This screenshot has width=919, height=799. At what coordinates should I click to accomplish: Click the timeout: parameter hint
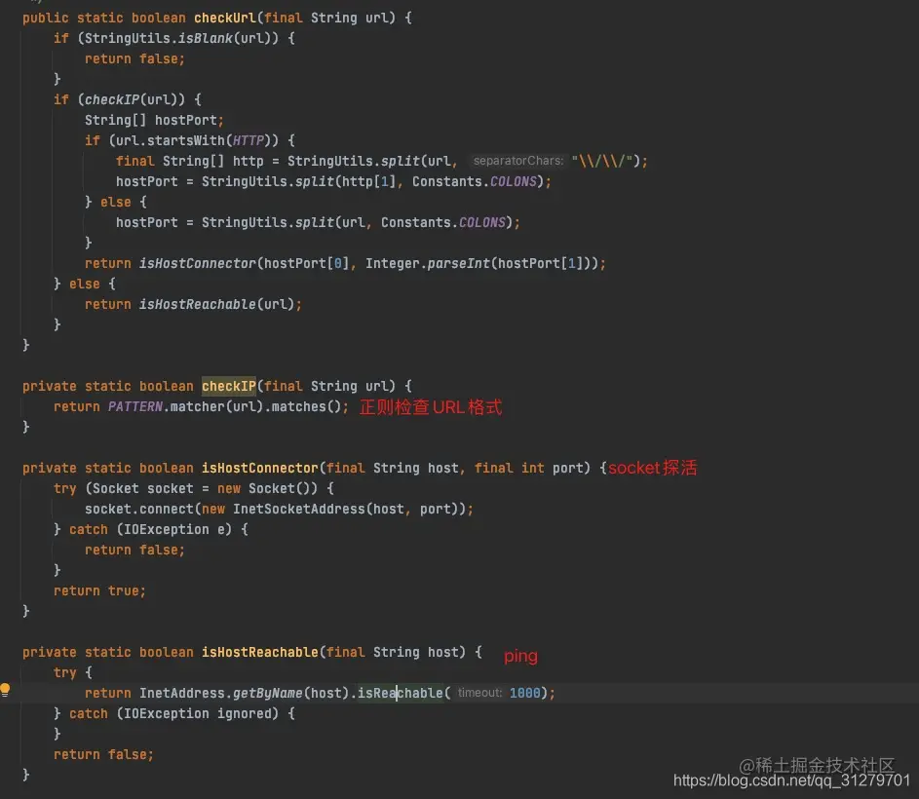tap(480, 693)
